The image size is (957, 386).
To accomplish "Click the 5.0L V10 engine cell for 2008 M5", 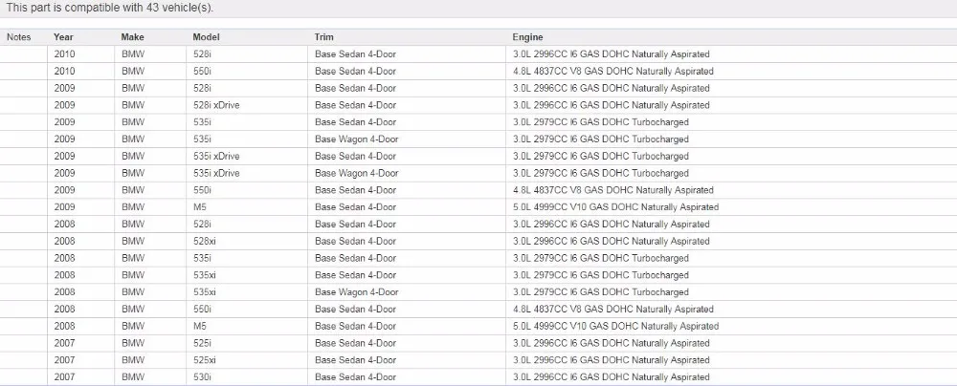I will (615, 326).
